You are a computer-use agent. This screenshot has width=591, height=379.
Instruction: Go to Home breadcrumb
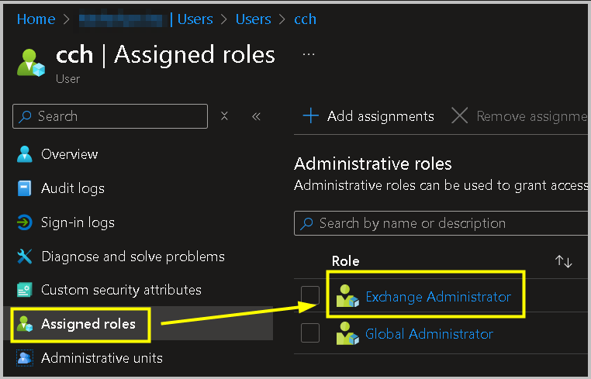[36, 19]
